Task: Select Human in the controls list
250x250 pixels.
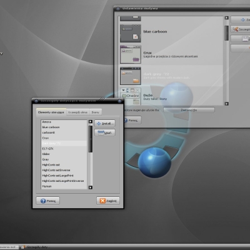Action: (64, 186)
